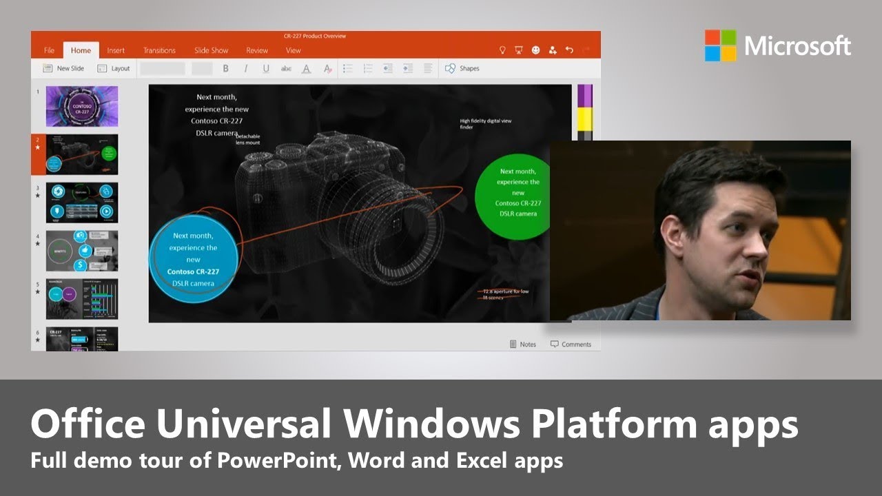Pick the purple ink color swatch
This screenshot has height=496, width=882.
coord(585,96)
